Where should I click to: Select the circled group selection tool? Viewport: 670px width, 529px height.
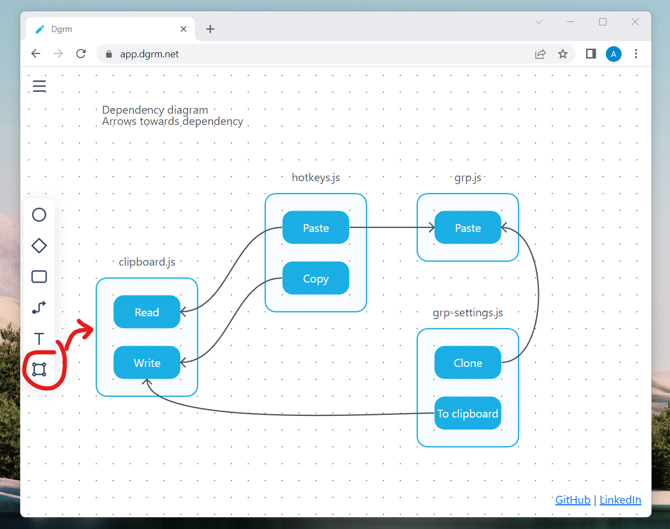39,369
